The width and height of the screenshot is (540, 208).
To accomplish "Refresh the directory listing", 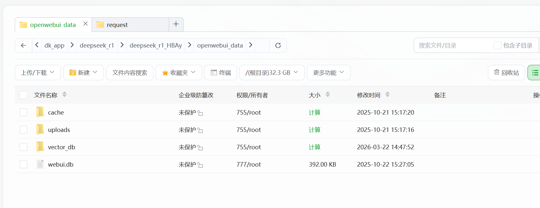I will (278, 46).
